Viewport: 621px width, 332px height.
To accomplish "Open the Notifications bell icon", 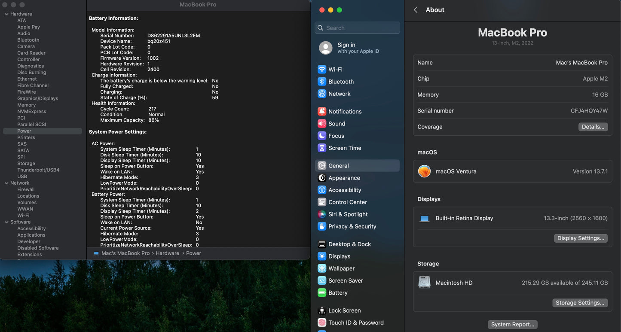I will 321,111.
